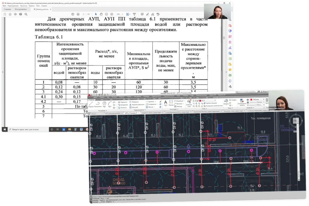Open the Файл menu in Acrobat
The height and width of the screenshot is (206, 309).
(x=4, y=6)
